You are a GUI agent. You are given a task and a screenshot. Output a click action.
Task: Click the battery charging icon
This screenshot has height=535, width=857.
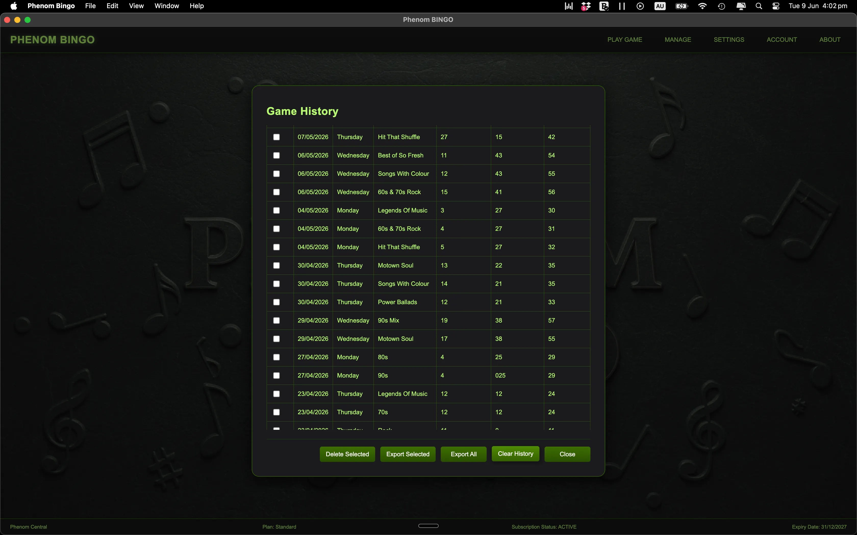pos(681,6)
